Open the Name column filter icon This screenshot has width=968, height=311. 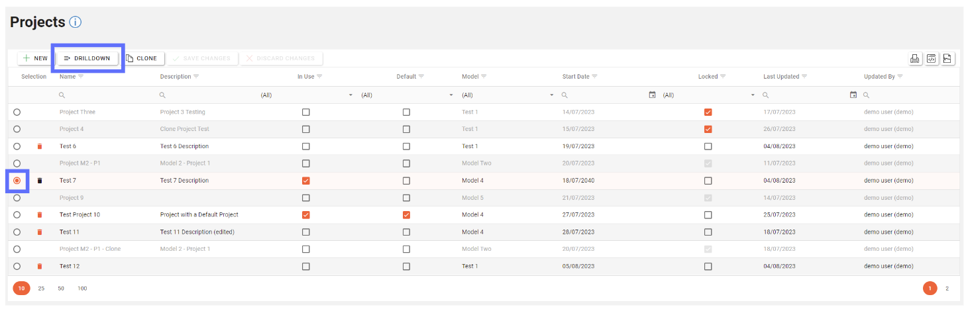[x=81, y=77]
